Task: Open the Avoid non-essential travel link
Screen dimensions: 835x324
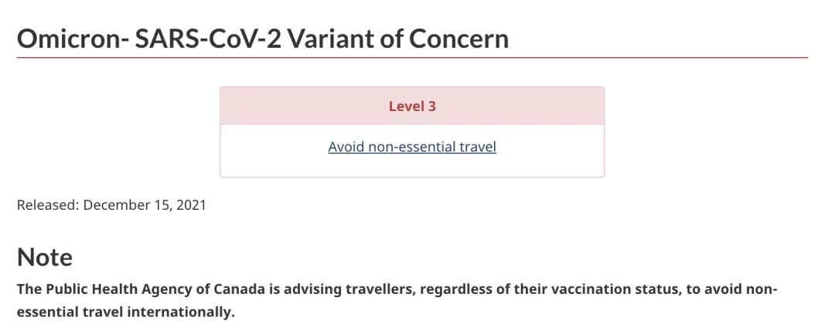Action: pos(411,147)
